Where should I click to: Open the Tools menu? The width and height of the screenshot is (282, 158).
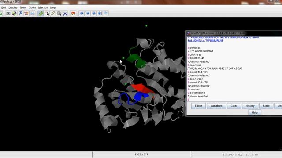click(x=32, y=7)
